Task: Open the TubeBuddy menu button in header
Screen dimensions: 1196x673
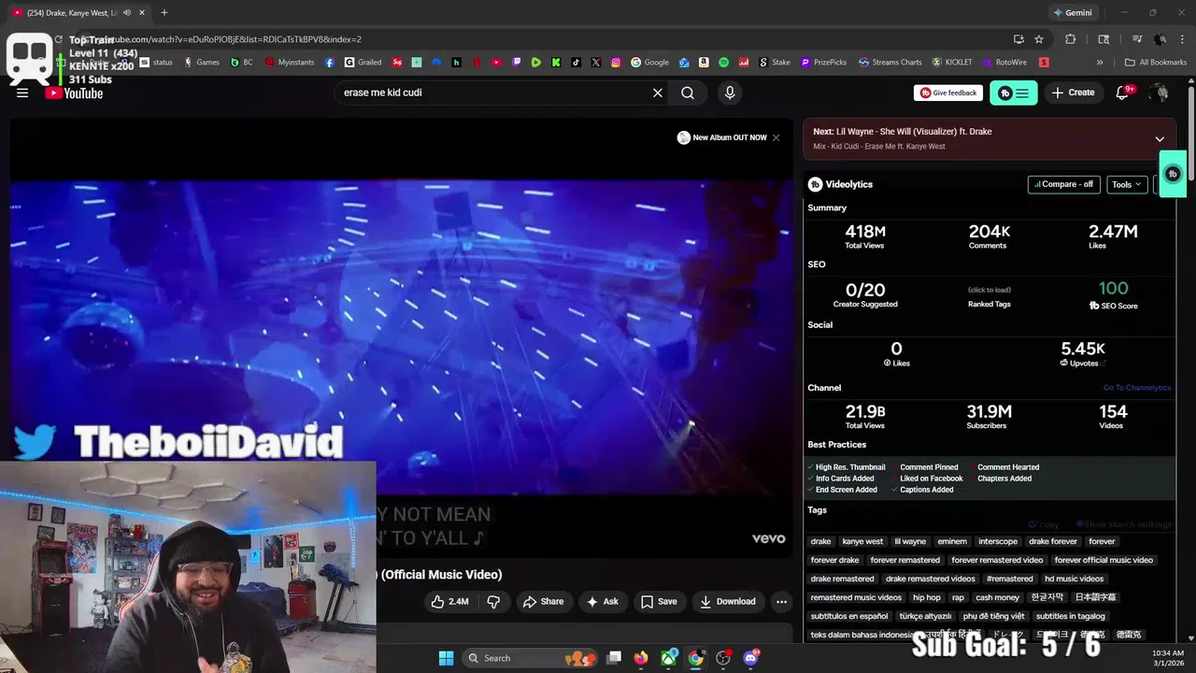Action: [x=1014, y=93]
